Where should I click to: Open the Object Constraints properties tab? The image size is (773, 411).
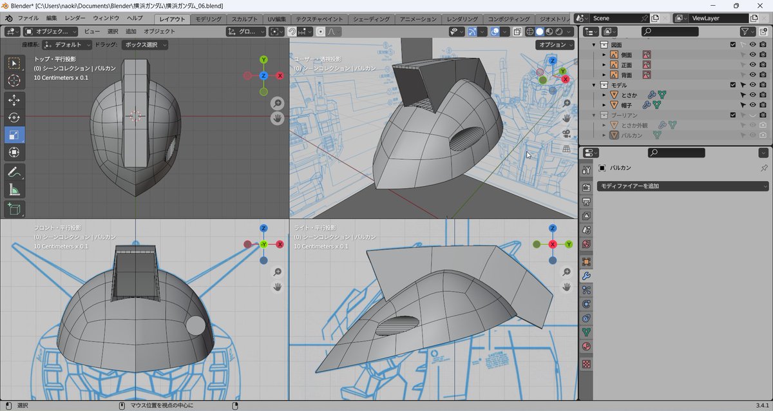click(x=586, y=318)
